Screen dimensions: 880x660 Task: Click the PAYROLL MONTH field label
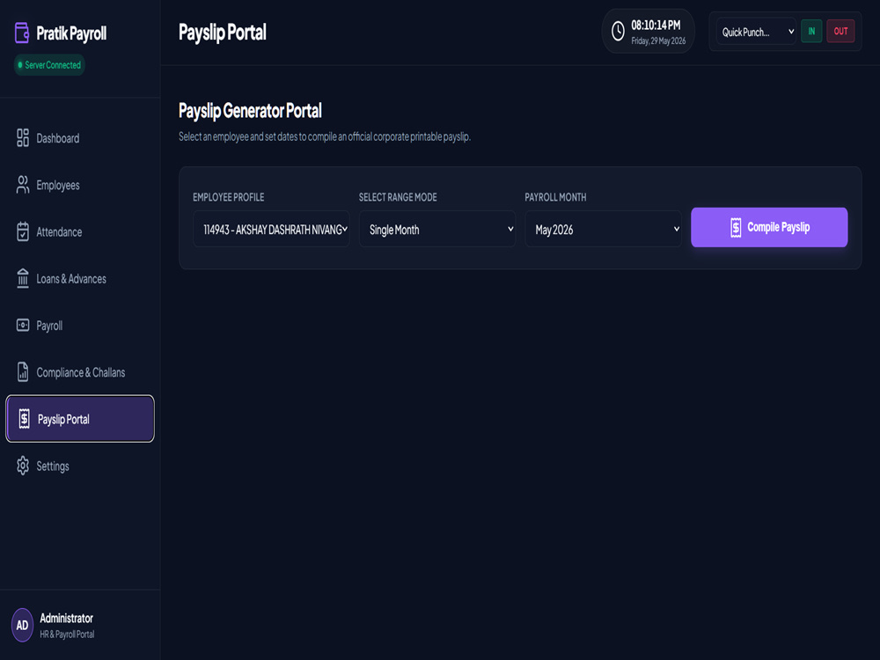pos(555,197)
